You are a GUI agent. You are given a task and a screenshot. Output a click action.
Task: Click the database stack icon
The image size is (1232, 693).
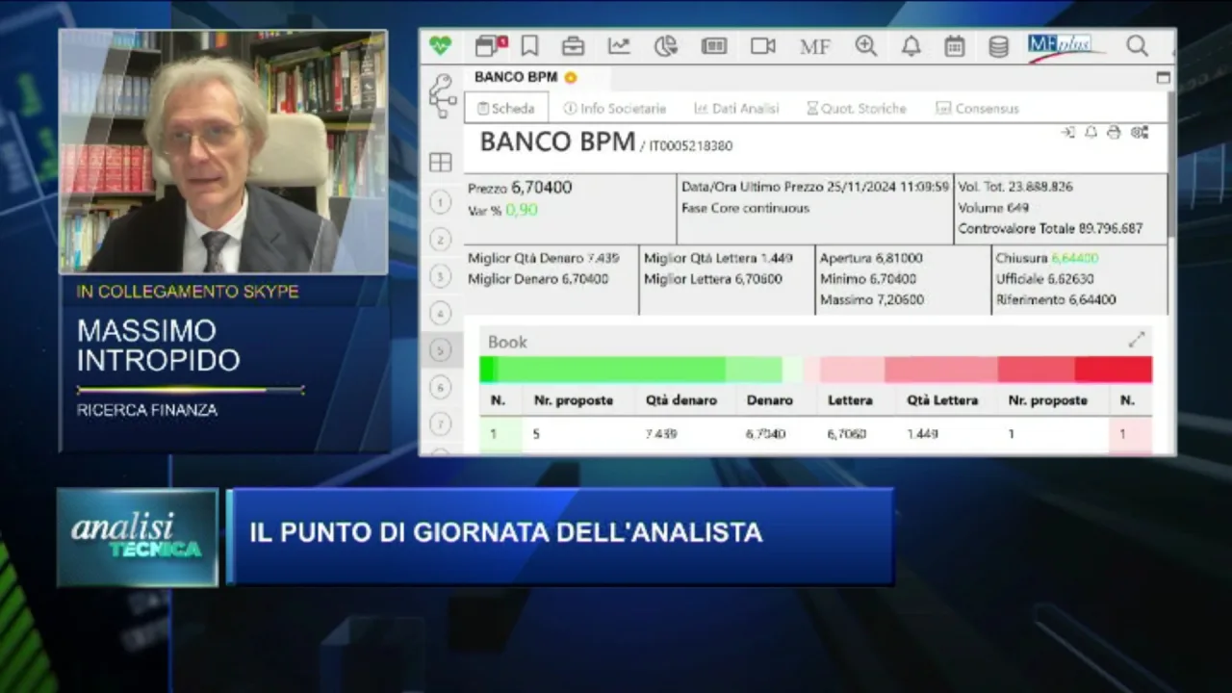[x=999, y=45]
